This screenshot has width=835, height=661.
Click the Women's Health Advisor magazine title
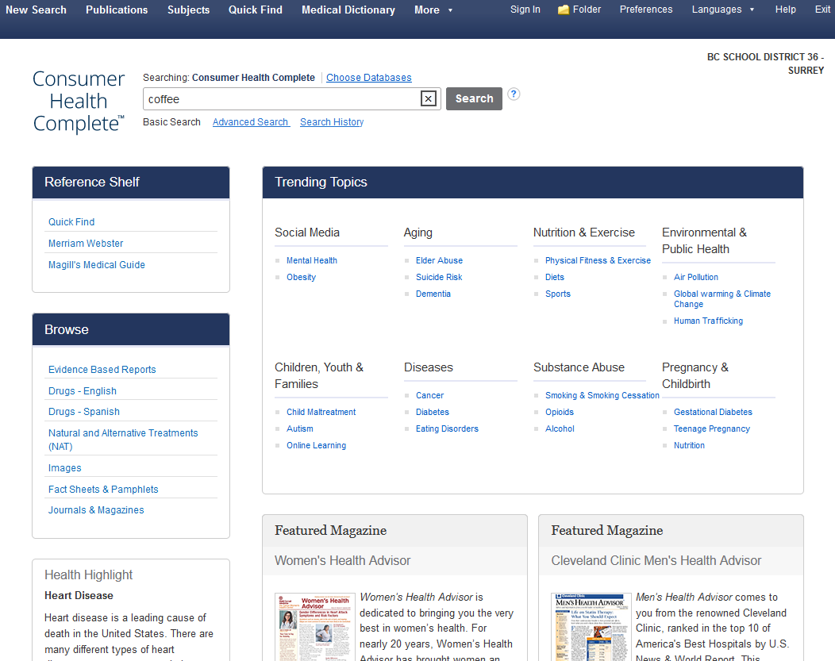click(342, 560)
